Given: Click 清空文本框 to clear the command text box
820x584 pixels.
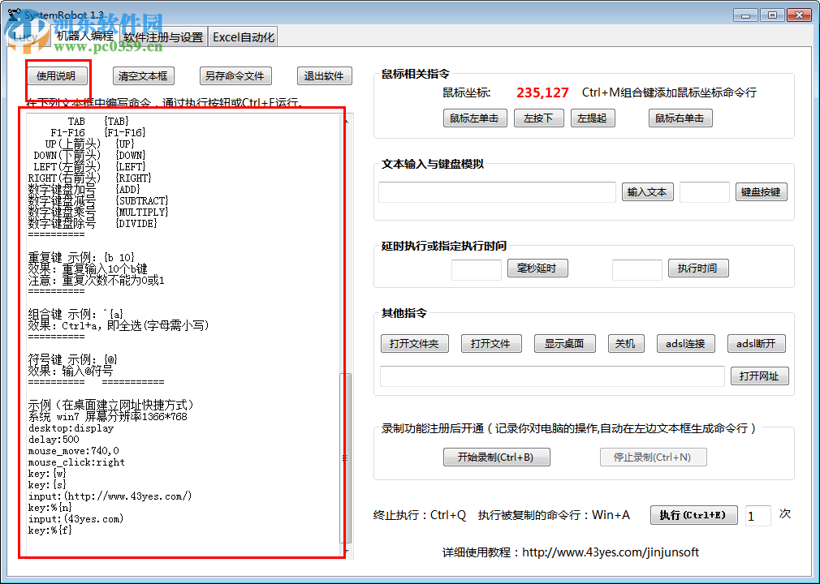Looking at the screenshot, I should click(143, 75).
